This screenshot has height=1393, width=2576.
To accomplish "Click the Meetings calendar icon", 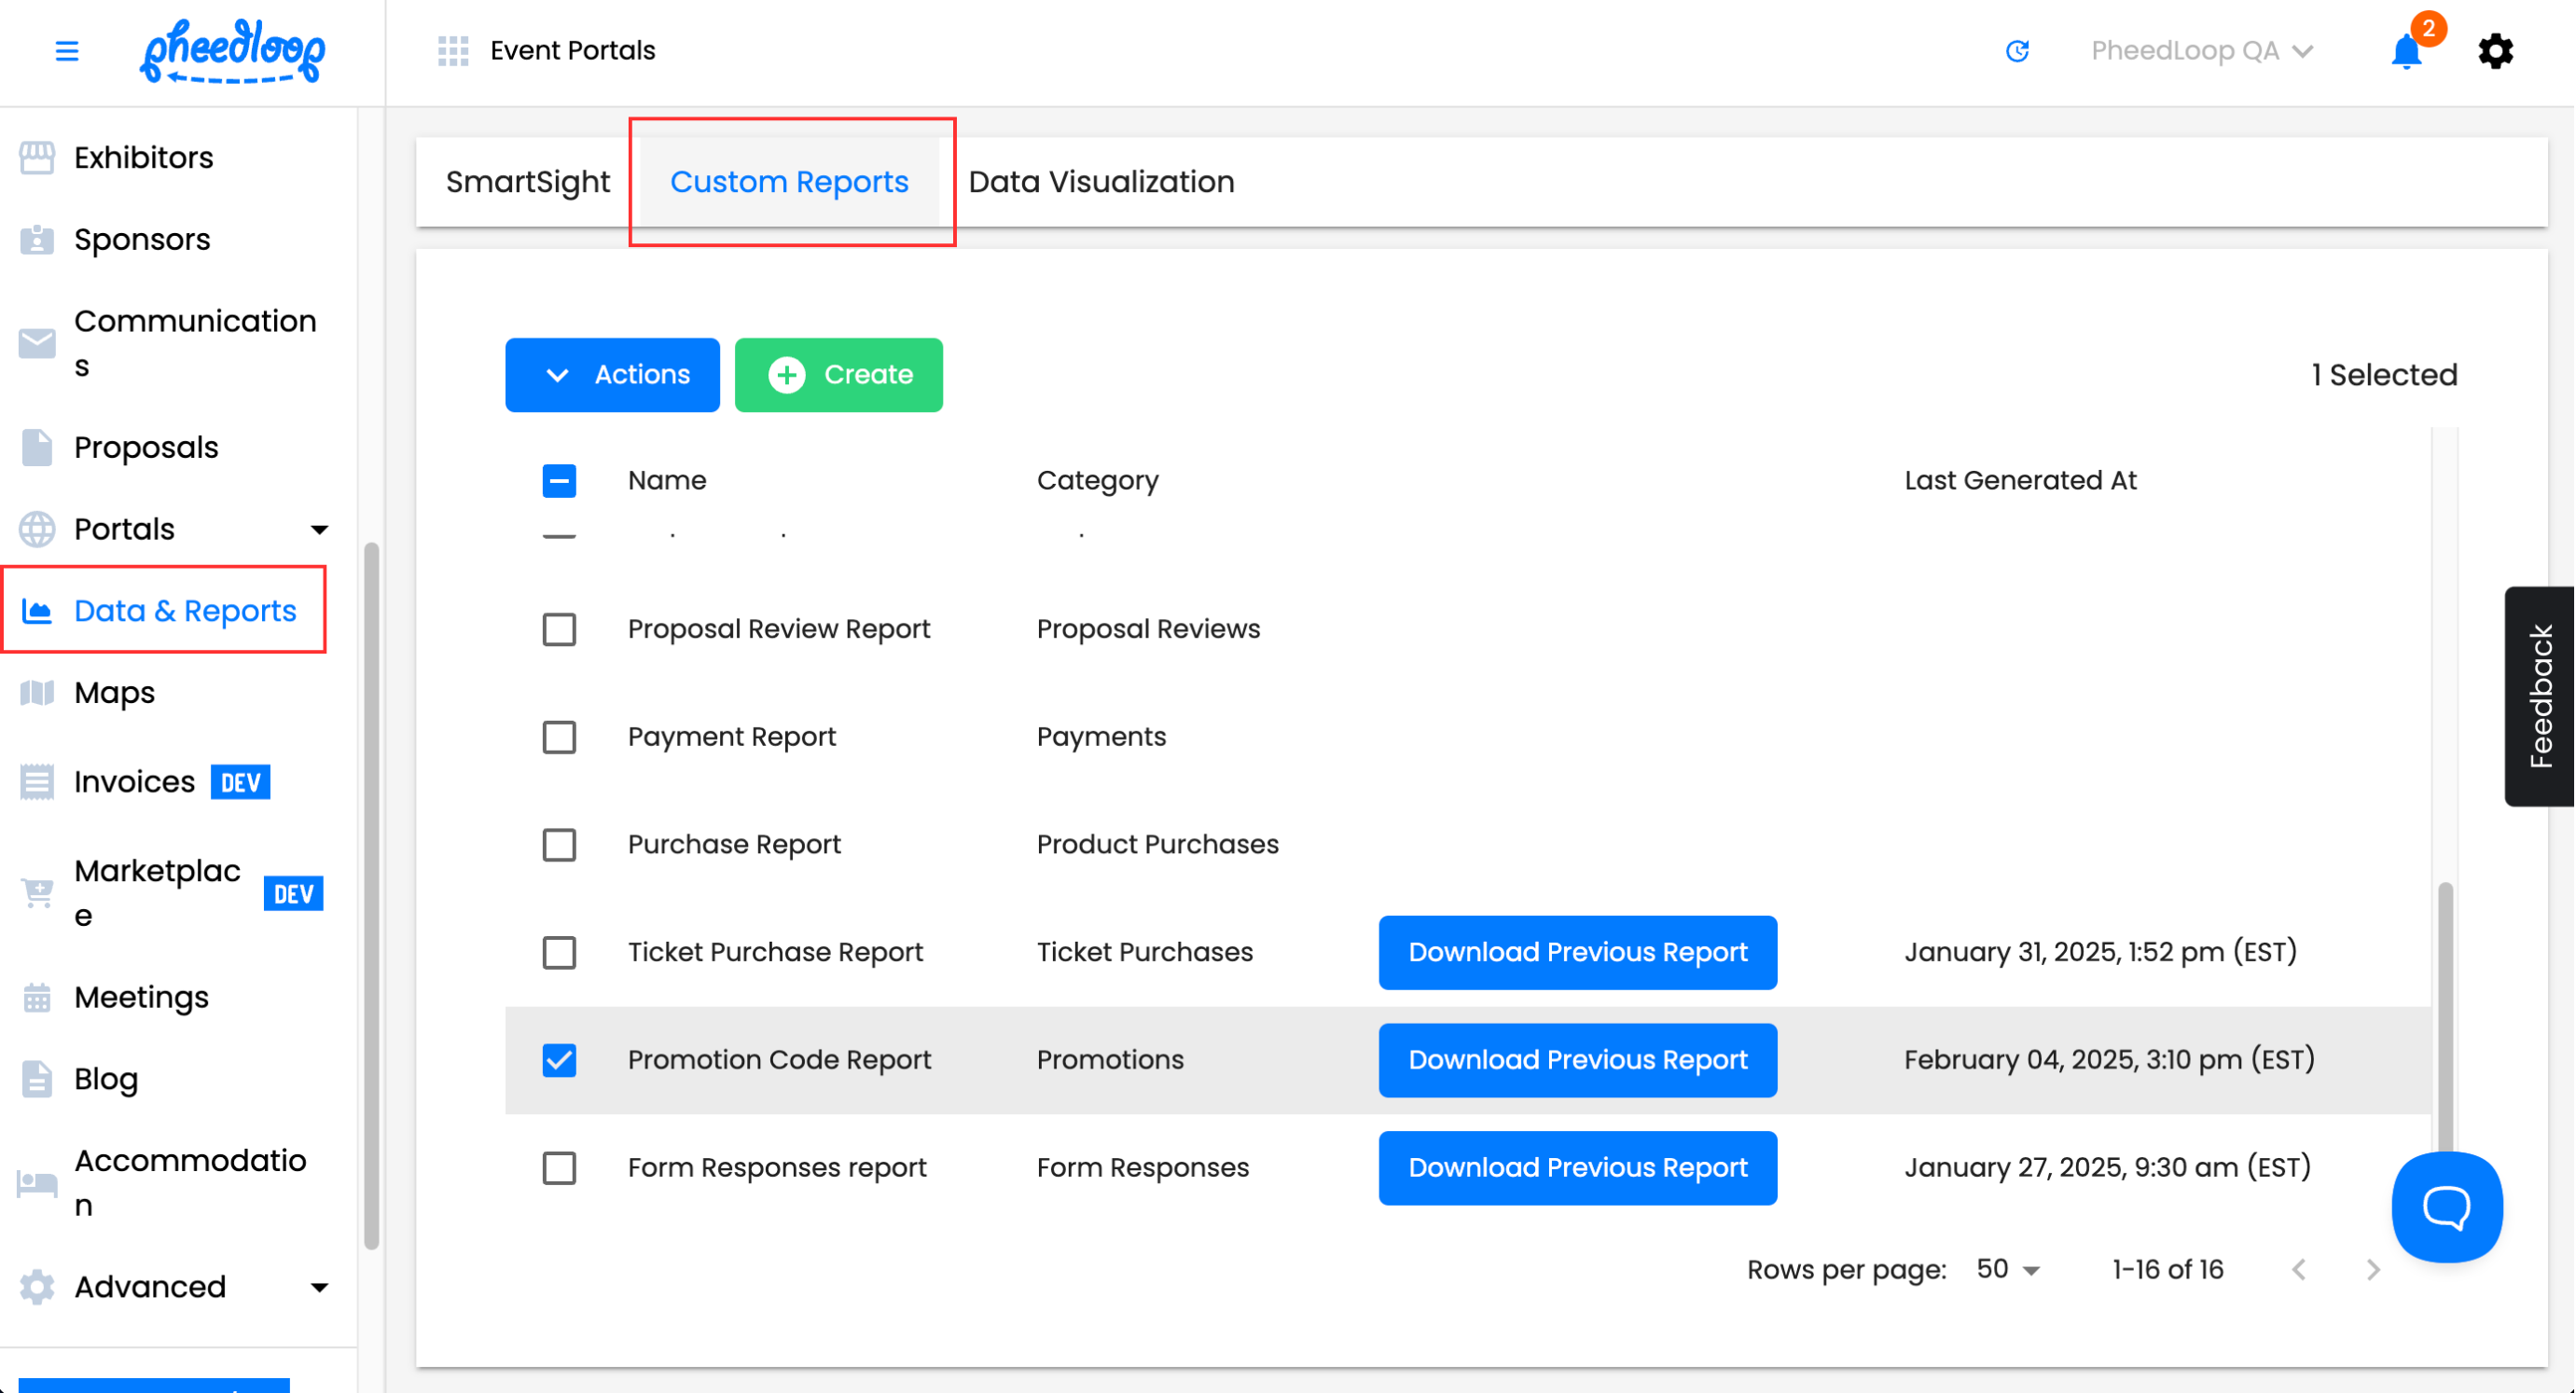I will (x=37, y=997).
